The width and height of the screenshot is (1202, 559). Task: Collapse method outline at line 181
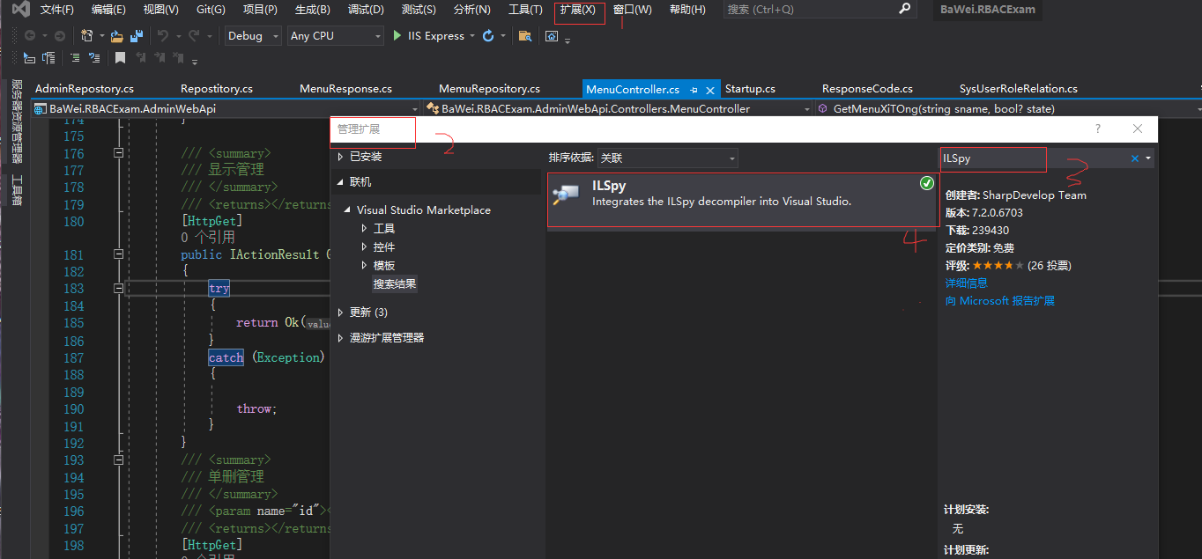coord(118,254)
